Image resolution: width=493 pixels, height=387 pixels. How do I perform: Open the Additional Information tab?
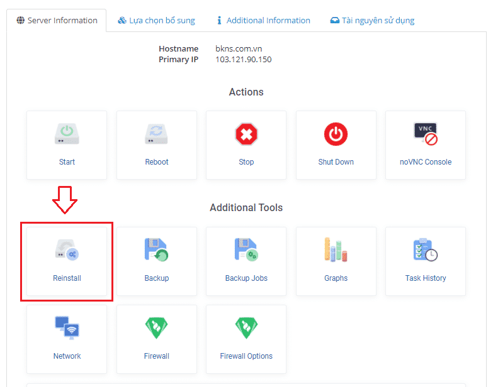click(x=263, y=21)
